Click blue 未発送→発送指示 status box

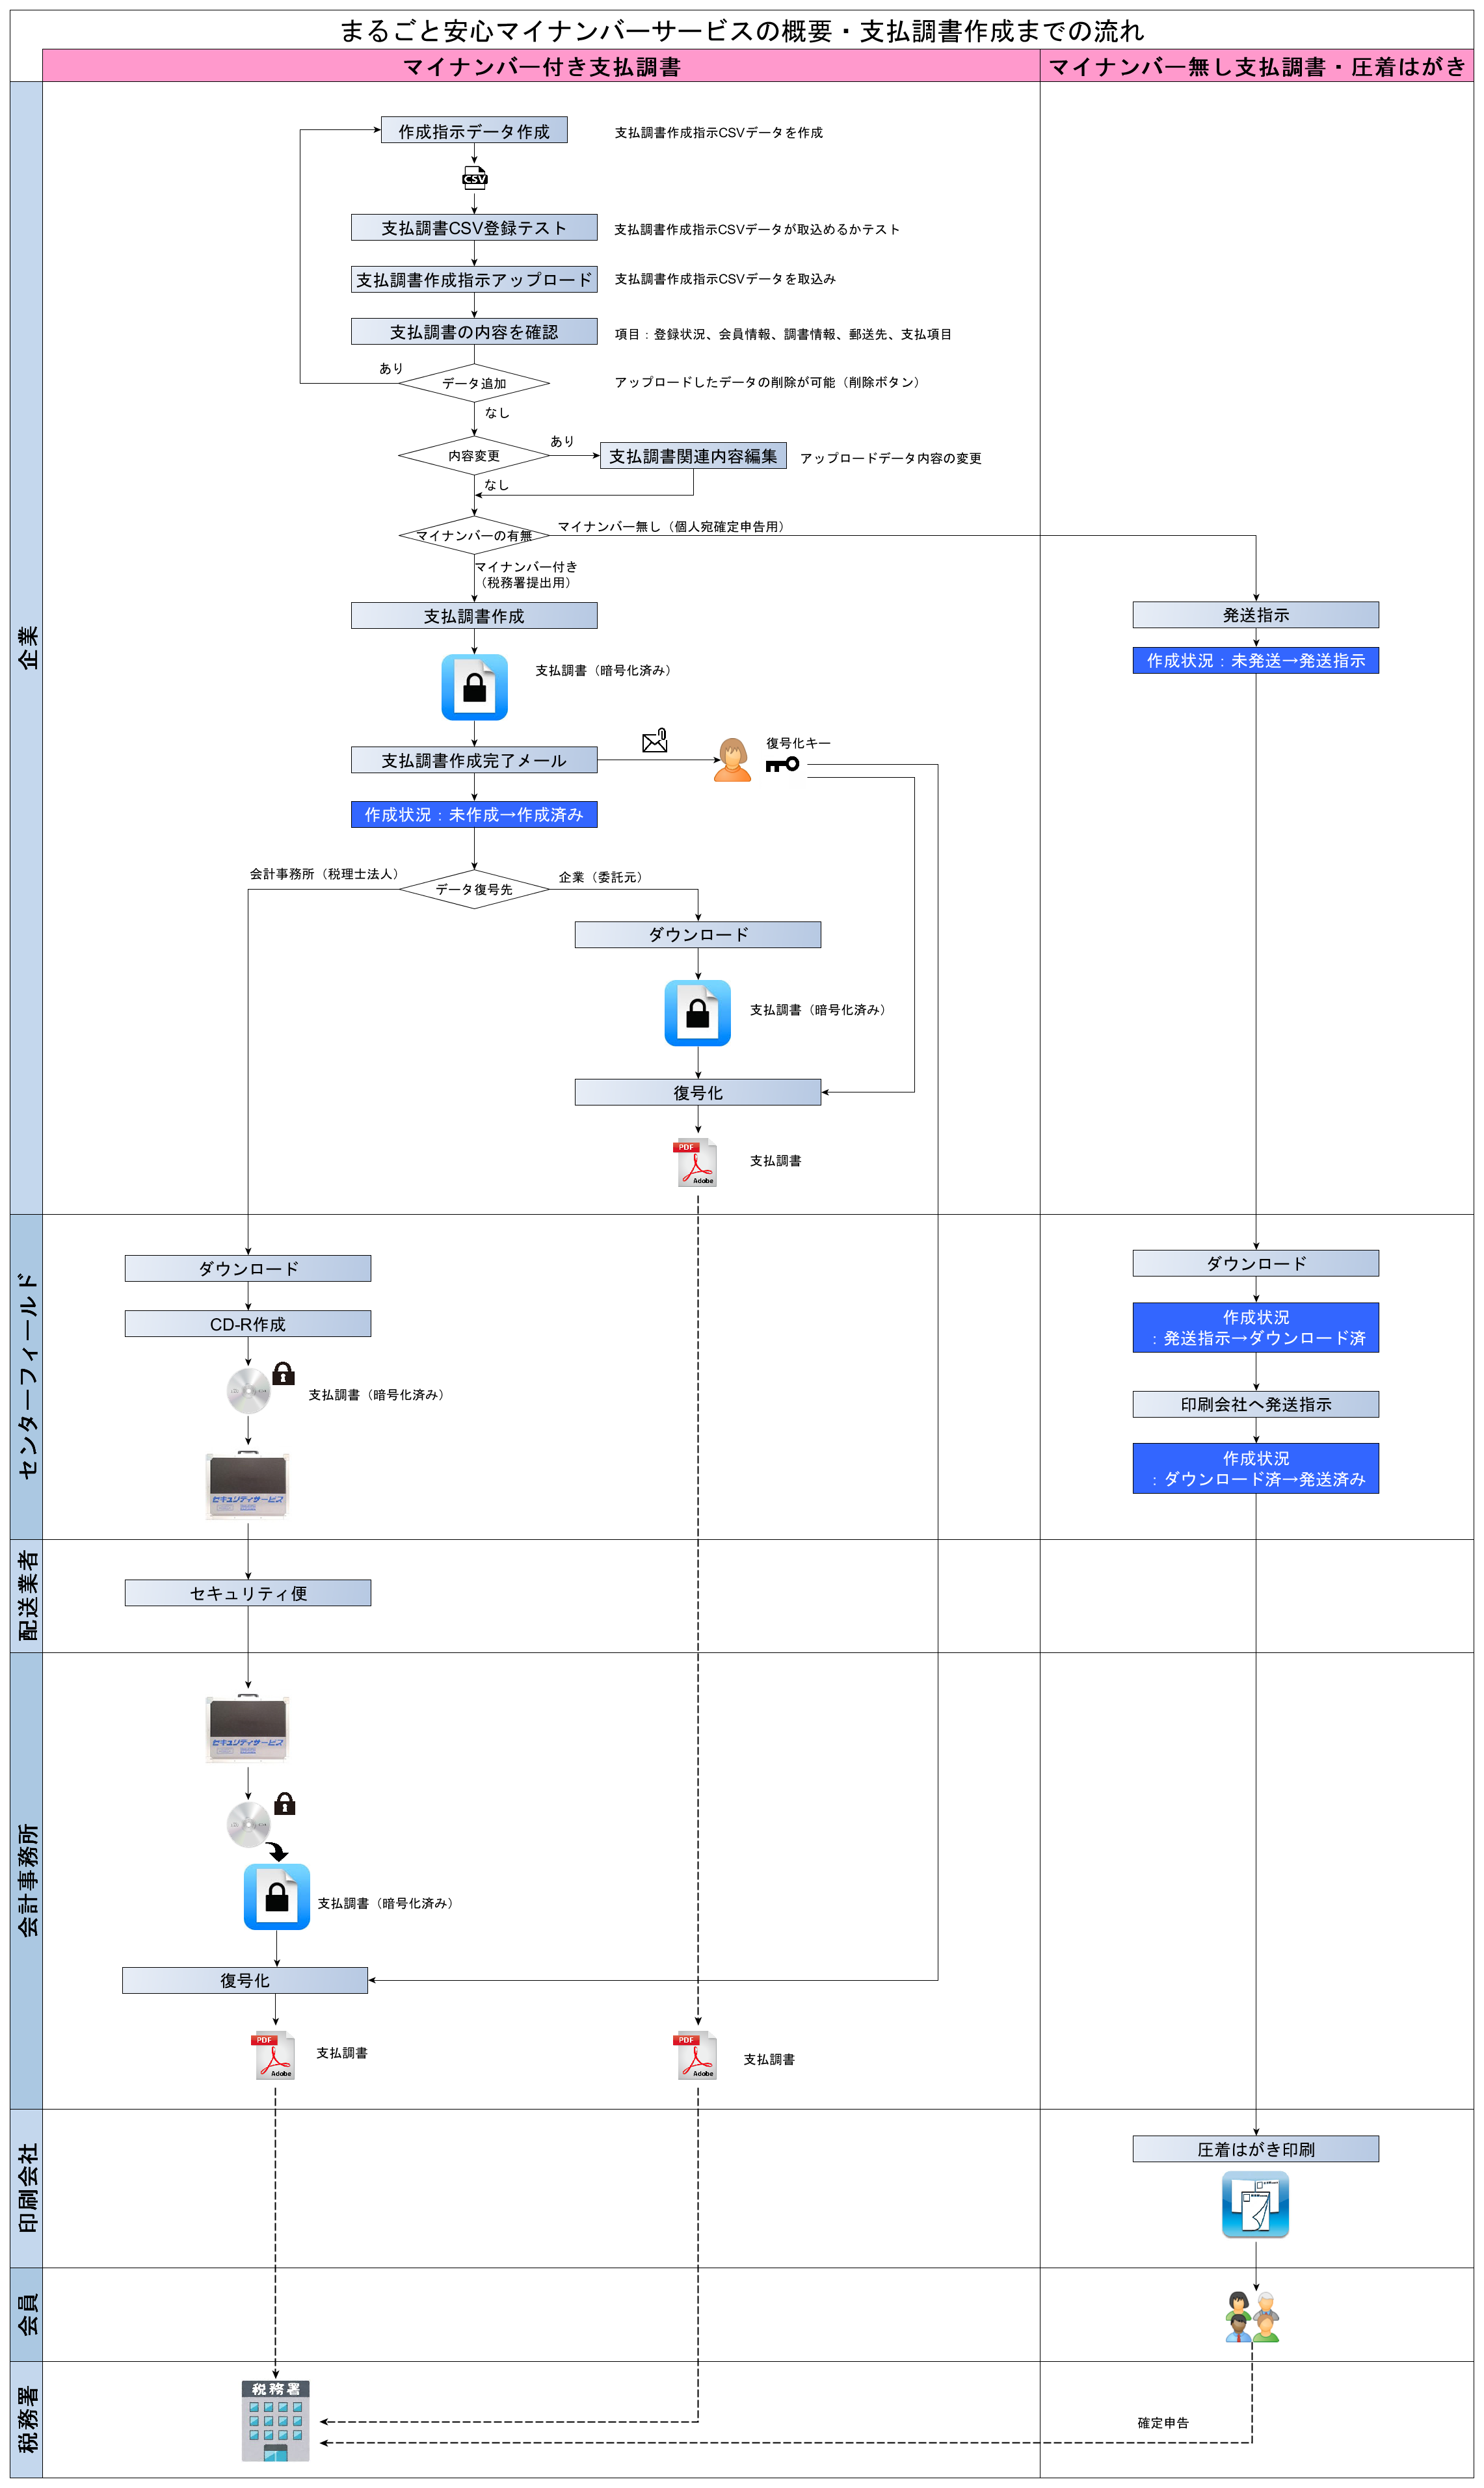(x=1256, y=660)
